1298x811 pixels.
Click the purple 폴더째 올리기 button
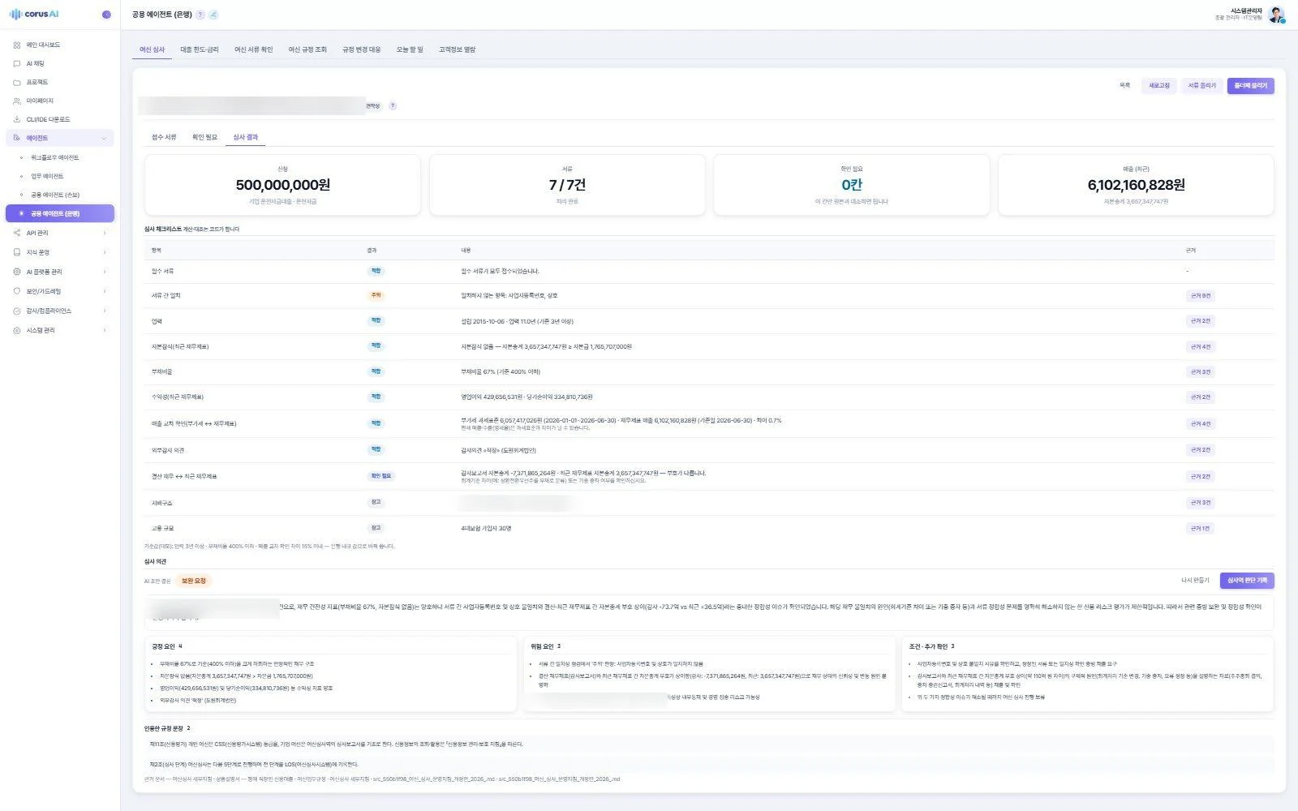tap(1250, 85)
